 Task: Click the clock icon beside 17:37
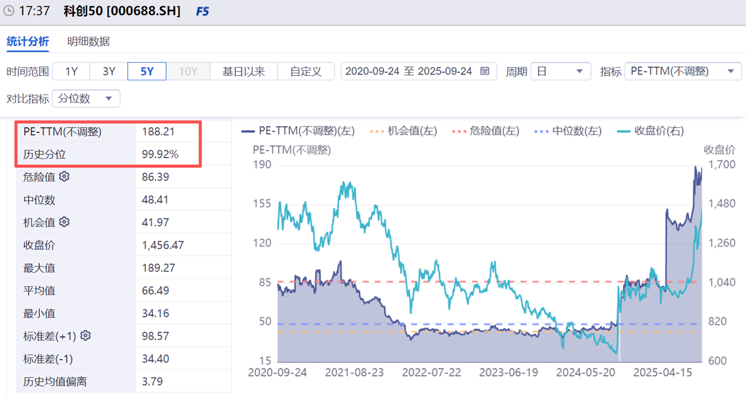tap(9, 11)
